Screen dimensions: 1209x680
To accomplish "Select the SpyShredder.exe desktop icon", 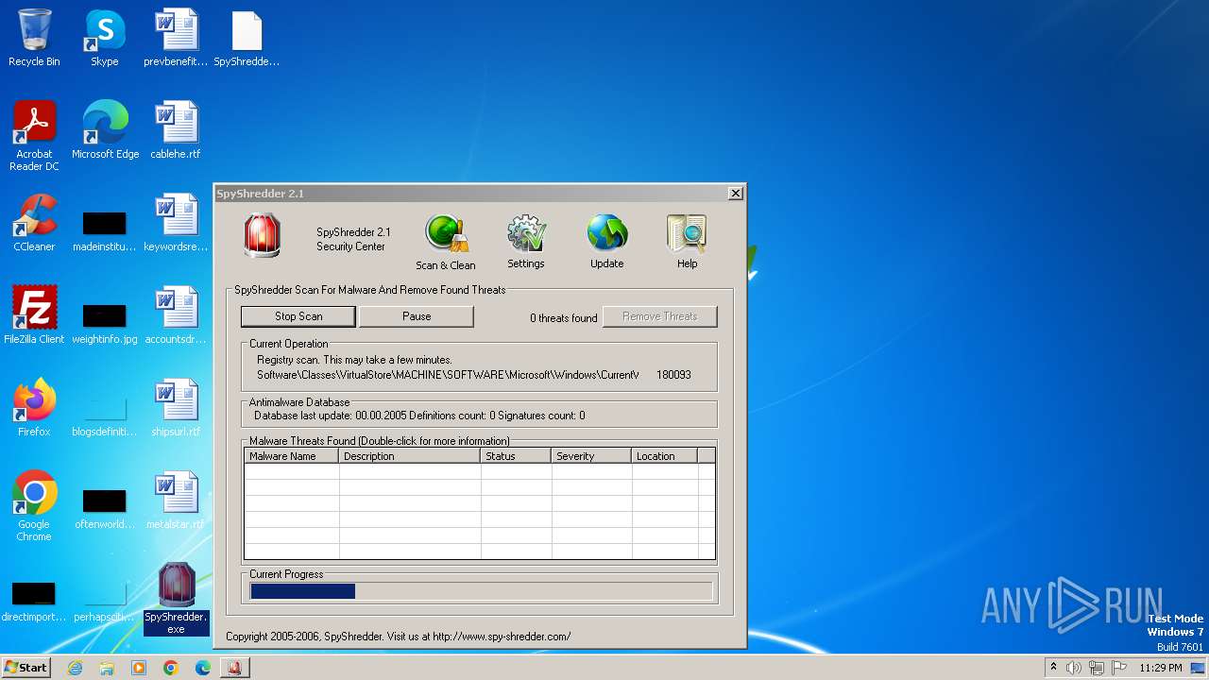I will tap(176, 599).
